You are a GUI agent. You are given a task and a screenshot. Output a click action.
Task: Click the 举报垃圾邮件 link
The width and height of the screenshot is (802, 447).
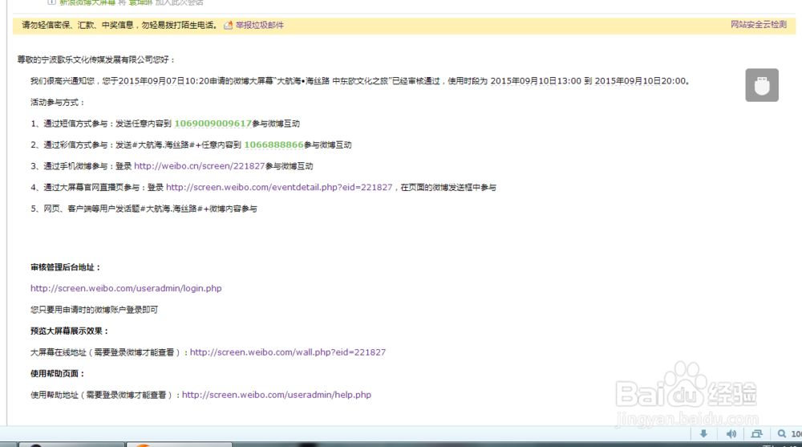(259, 25)
